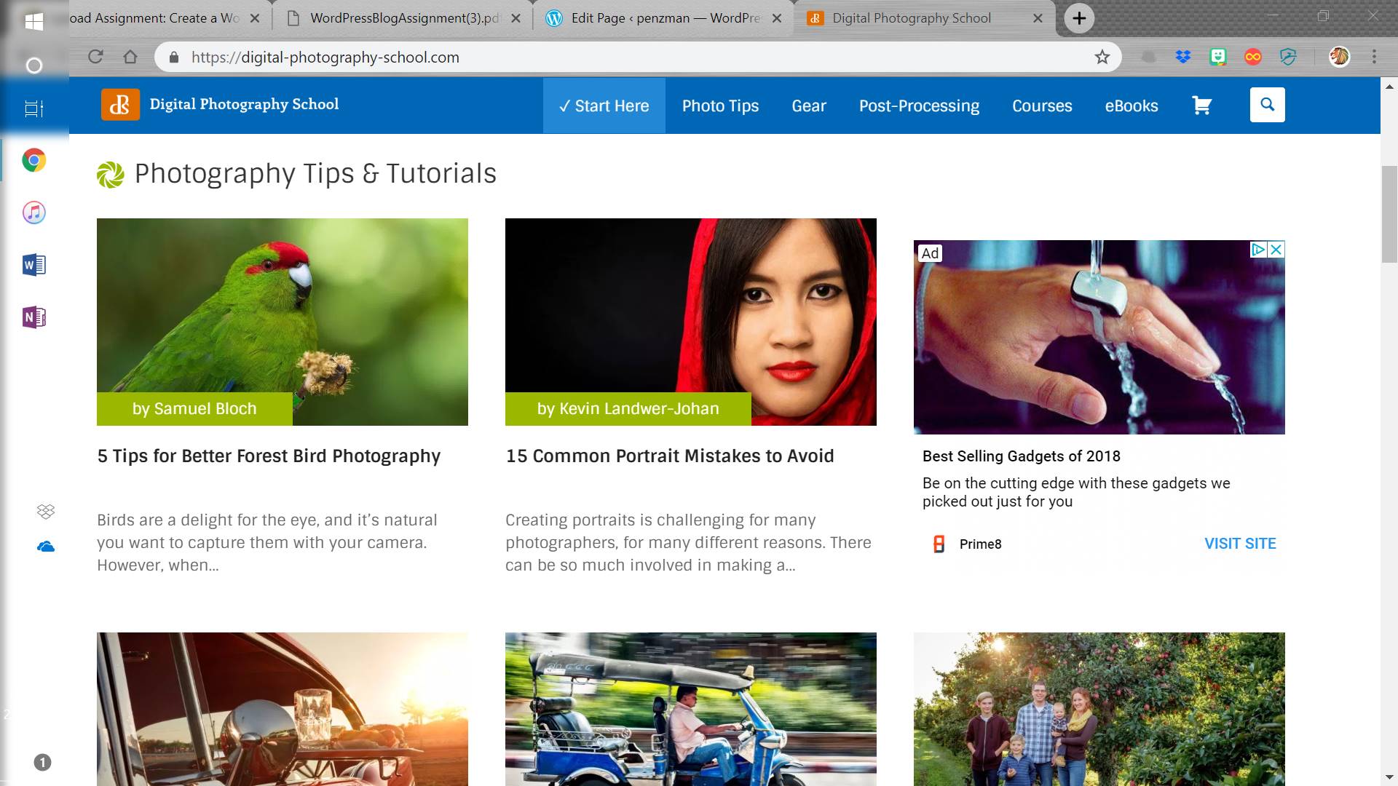The image size is (1398, 786).
Task: Click the Start Here button
Action: pos(604,106)
